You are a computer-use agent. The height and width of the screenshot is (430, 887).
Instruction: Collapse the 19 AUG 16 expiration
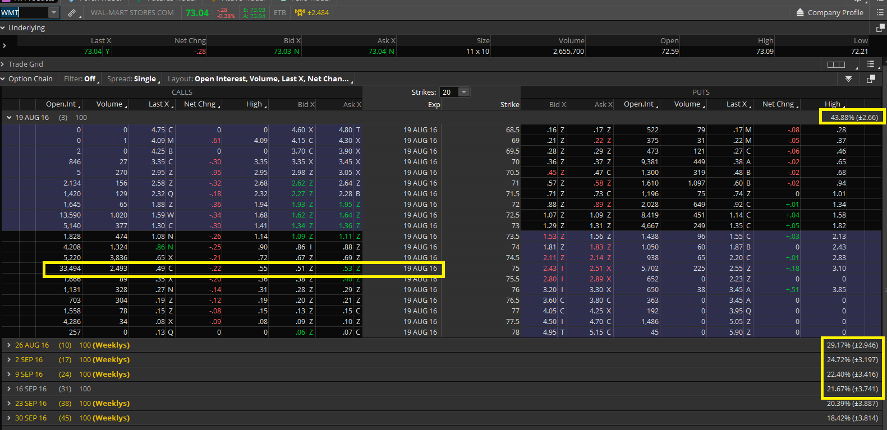point(9,118)
